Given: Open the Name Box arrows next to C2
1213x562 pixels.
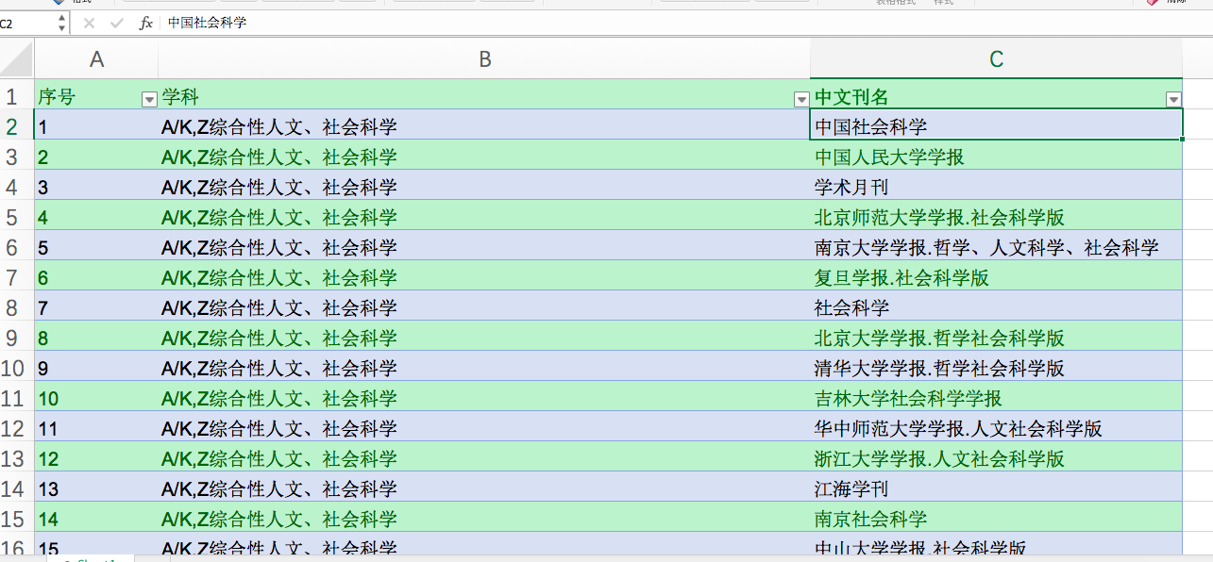Looking at the screenshot, I should 62,23.
